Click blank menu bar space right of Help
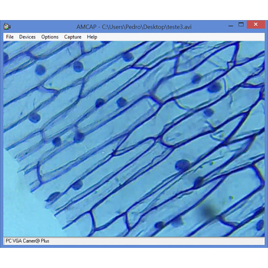This screenshot has width=268, height=268. (x=179, y=37)
